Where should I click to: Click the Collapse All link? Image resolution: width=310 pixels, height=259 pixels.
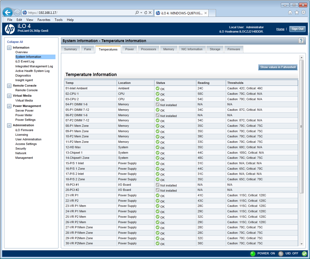[15, 42]
